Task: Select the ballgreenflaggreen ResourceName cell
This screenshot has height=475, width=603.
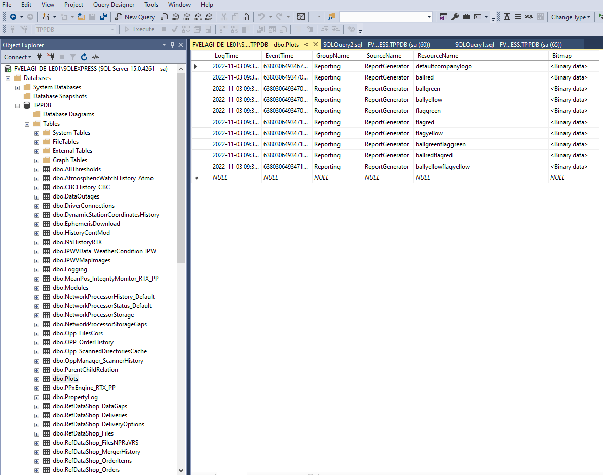Action: (x=440, y=144)
